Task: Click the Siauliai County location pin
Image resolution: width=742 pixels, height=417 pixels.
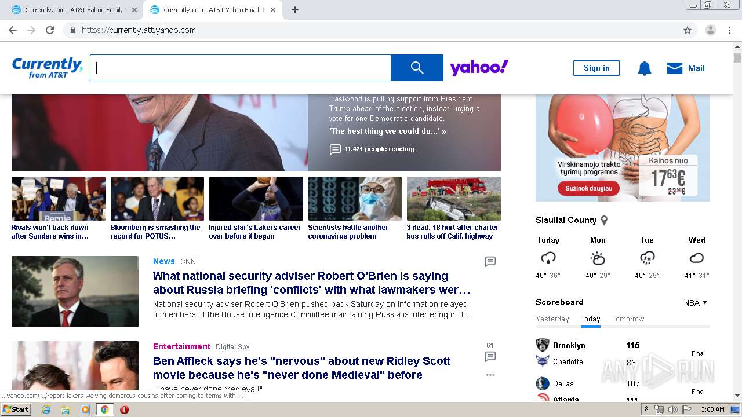Action: point(604,221)
